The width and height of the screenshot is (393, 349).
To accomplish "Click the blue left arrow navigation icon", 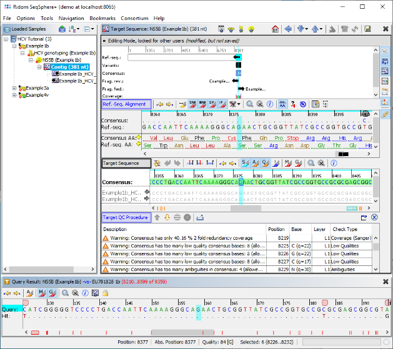I will (288, 29).
